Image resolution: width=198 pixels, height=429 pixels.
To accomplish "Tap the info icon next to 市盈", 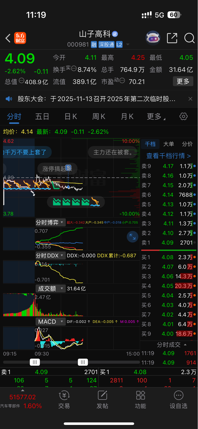I will point(122,81).
